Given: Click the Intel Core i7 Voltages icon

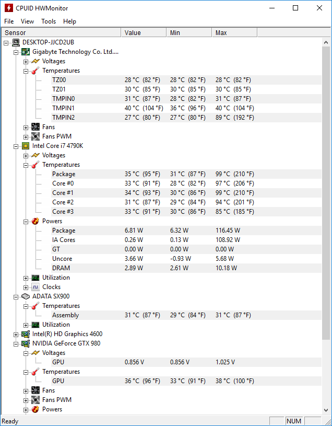Looking at the screenshot, I should (x=35, y=155).
